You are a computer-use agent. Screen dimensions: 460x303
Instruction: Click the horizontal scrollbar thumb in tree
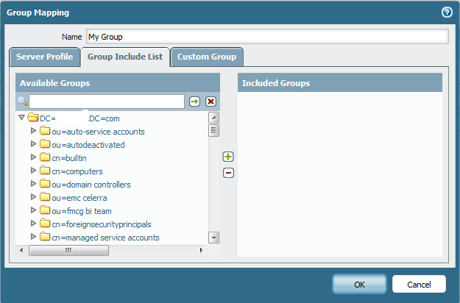pyautogui.click(x=69, y=250)
